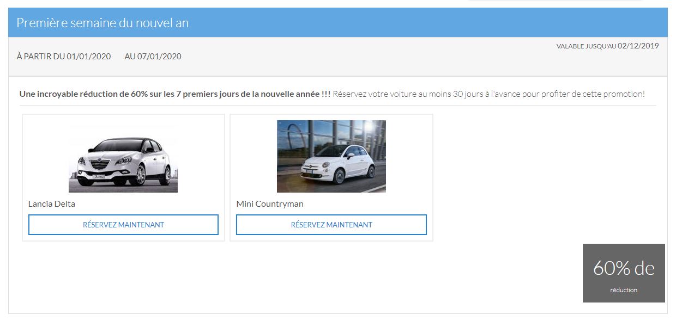The height and width of the screenshot is (321, 676).
Task: Reserve the Lancia Delta now
Action: pos(123,225)
